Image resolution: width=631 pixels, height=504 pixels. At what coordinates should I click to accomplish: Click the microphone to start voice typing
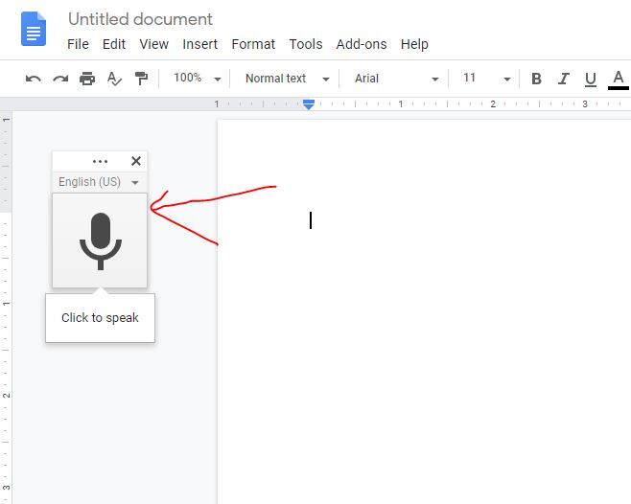[x=100, y=241]
